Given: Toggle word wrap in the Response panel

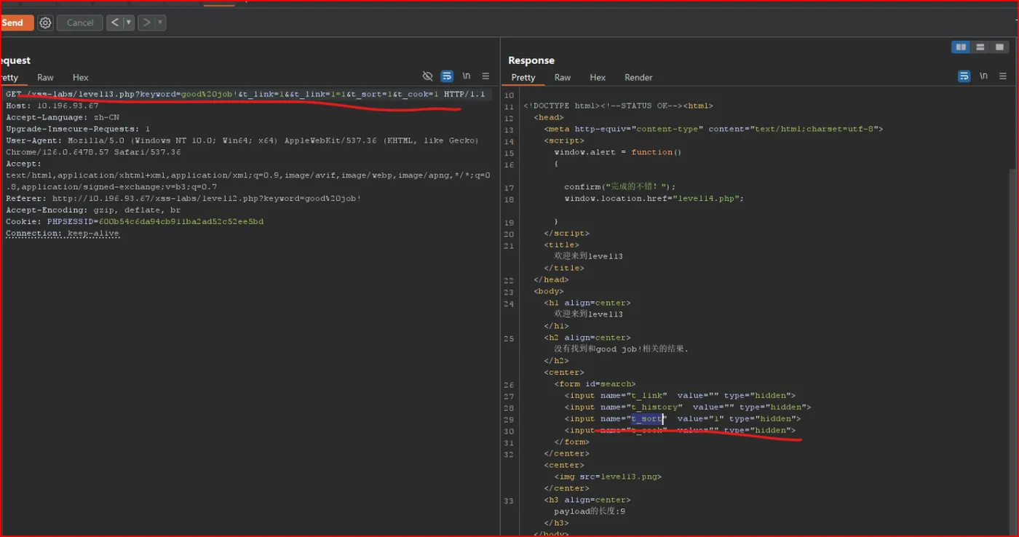Looking at the screenshot, I should point(964,76).
